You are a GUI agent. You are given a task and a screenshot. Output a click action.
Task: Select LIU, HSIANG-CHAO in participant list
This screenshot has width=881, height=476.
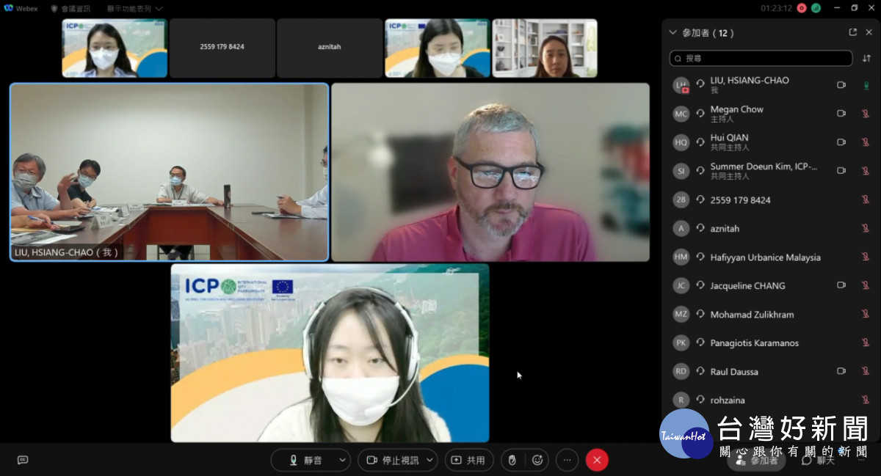(770, 85)
